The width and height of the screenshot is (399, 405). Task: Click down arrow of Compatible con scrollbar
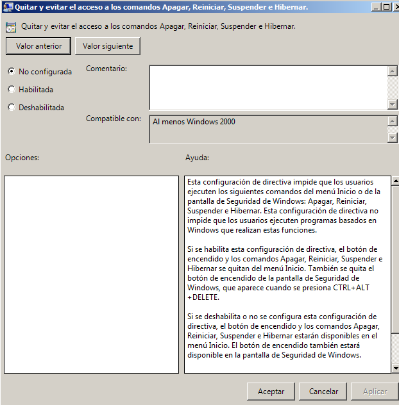point(393,138)
